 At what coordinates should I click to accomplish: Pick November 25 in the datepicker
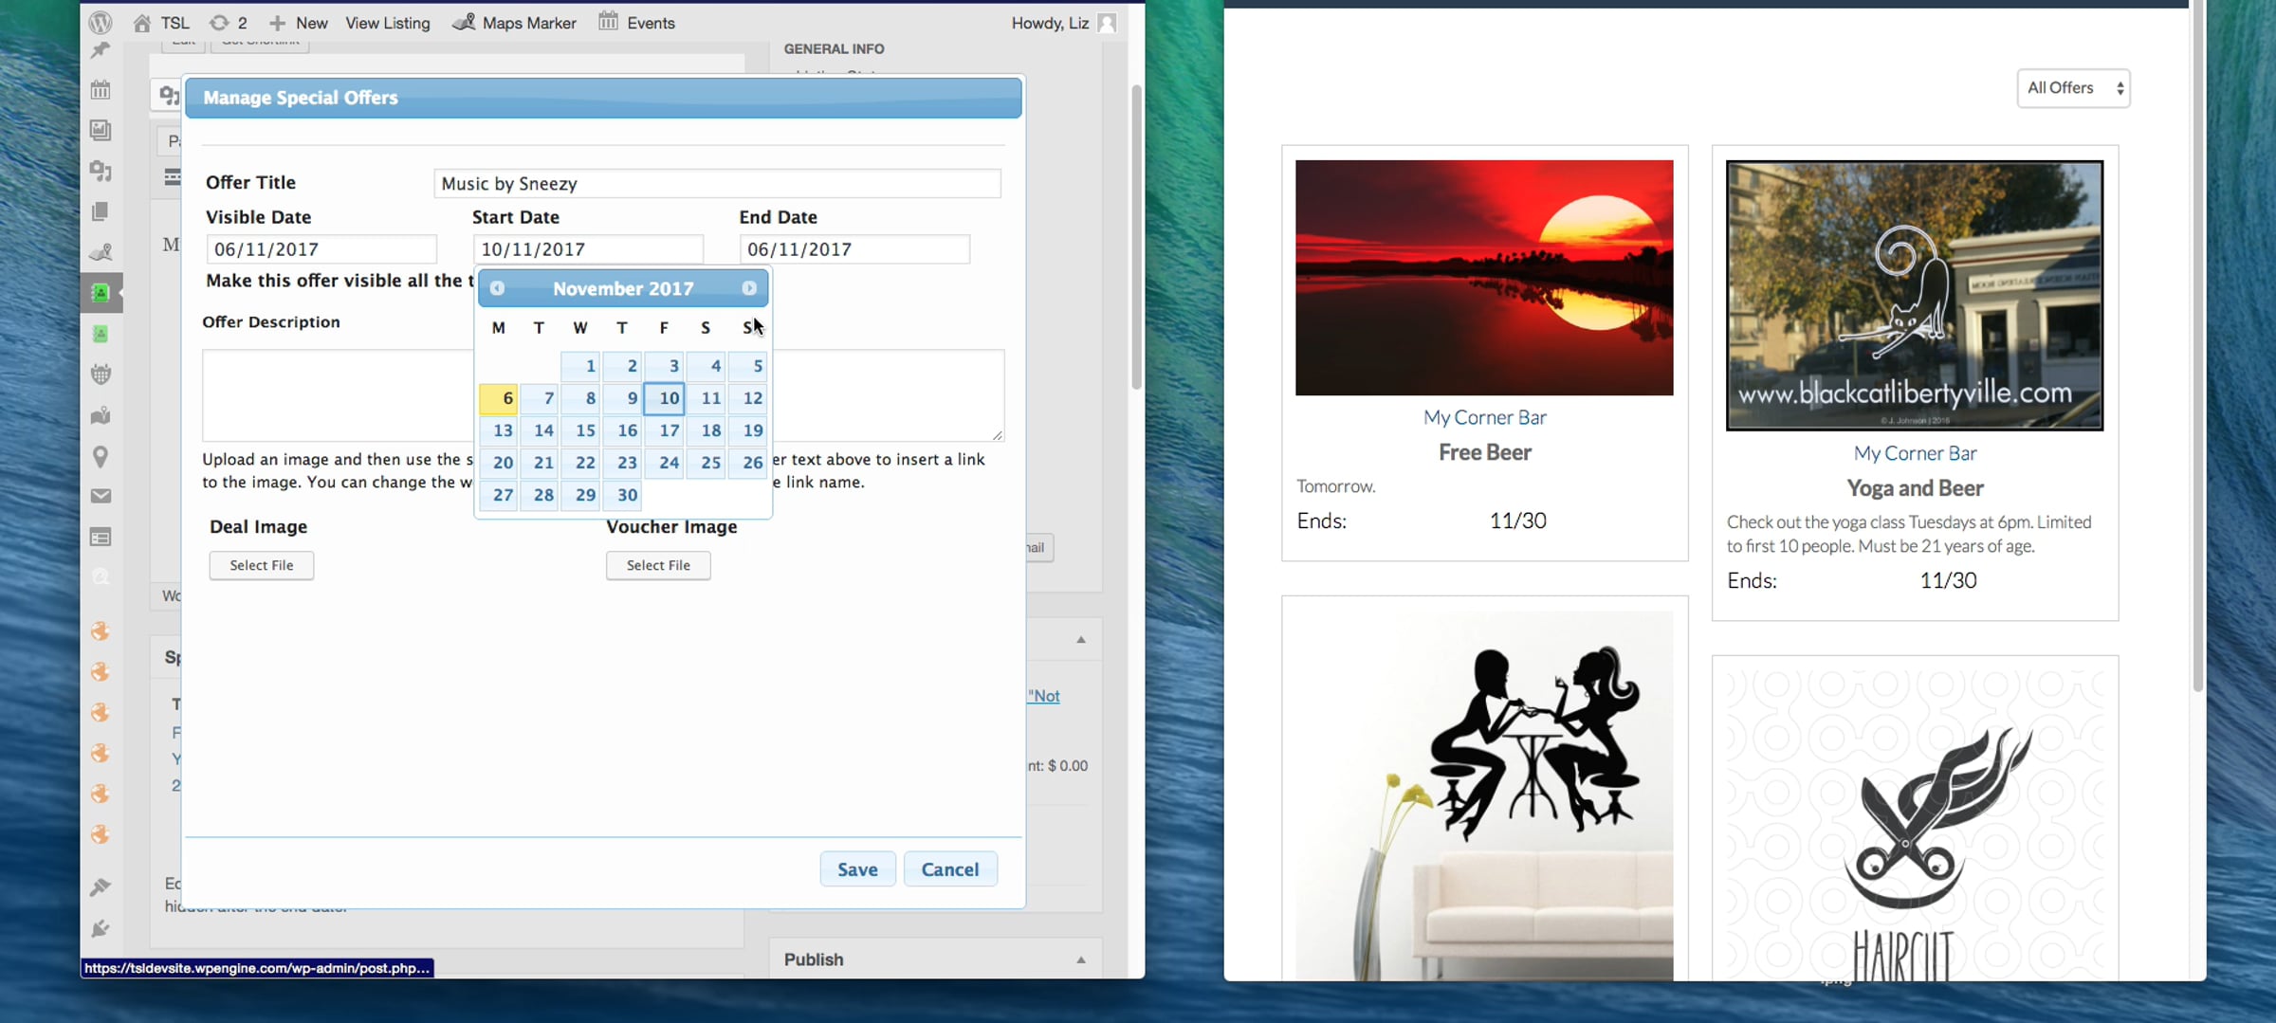pos(706,463)
